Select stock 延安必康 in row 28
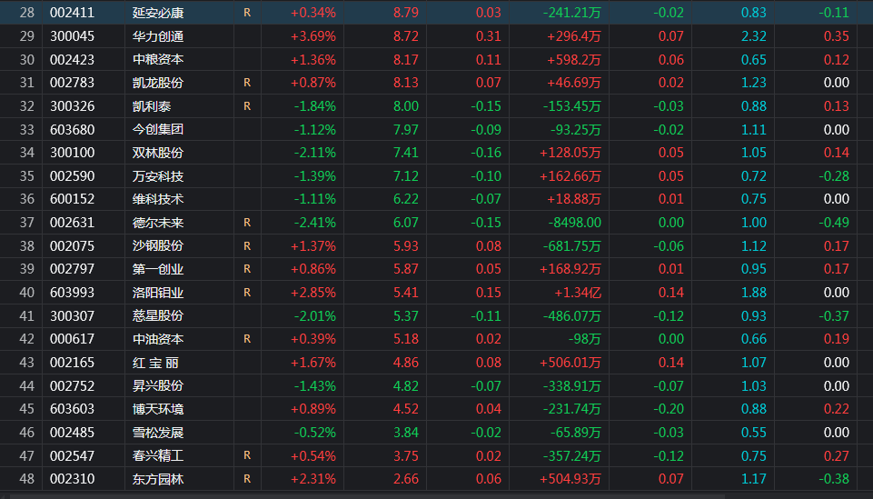 [x=158, y=13]
